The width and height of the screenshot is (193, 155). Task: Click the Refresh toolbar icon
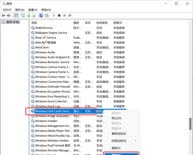(29, 15)
